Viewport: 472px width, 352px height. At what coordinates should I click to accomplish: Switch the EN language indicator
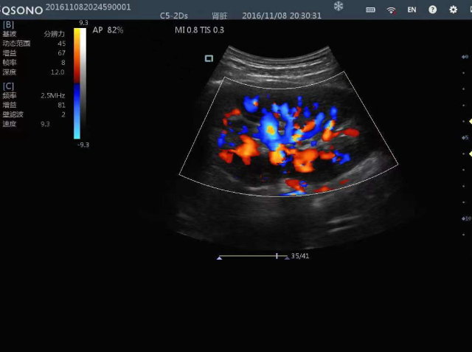(x=412, y=10)
